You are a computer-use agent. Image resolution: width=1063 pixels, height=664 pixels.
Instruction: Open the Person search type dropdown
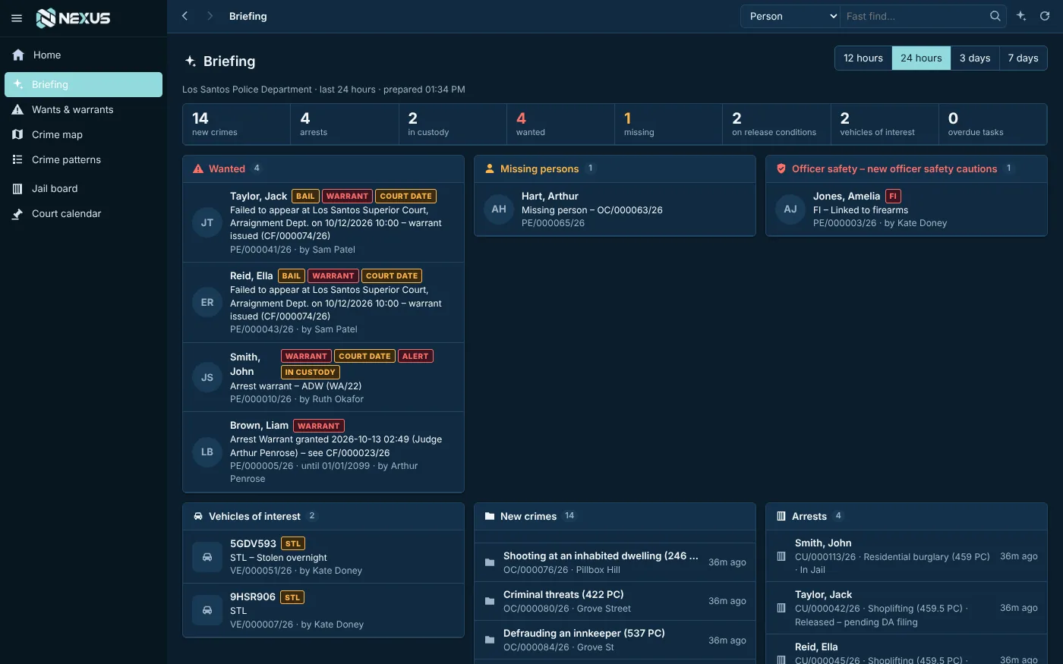click(790, 16)
